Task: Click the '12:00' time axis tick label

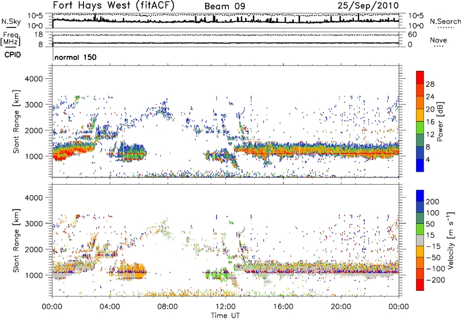Action: [225, 307]
